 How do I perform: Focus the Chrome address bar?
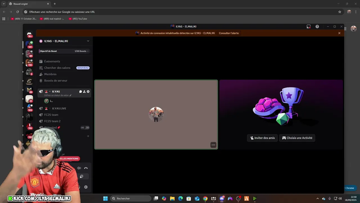coord(180,12)
